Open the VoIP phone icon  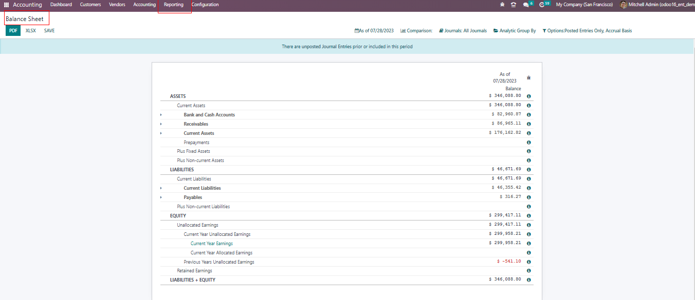[513, 5]
